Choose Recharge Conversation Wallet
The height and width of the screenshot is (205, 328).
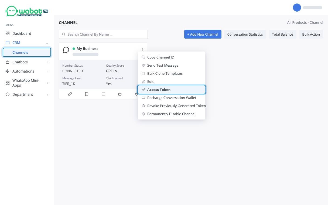tap(172, 98)
